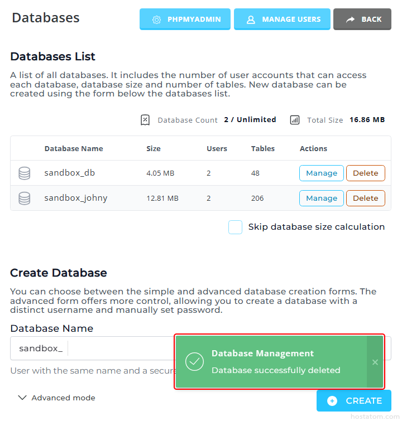Delete the sandbox_johny database
The width and height of the screenshot is (402, 421).
pyautogui.click(x=366, y=199)
